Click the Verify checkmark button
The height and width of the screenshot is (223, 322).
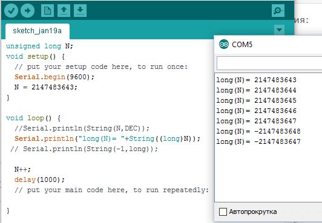(x=11, y=11)
